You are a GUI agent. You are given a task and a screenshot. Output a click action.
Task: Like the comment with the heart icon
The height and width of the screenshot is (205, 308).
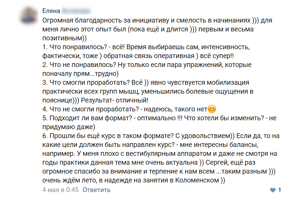(272, 190)
